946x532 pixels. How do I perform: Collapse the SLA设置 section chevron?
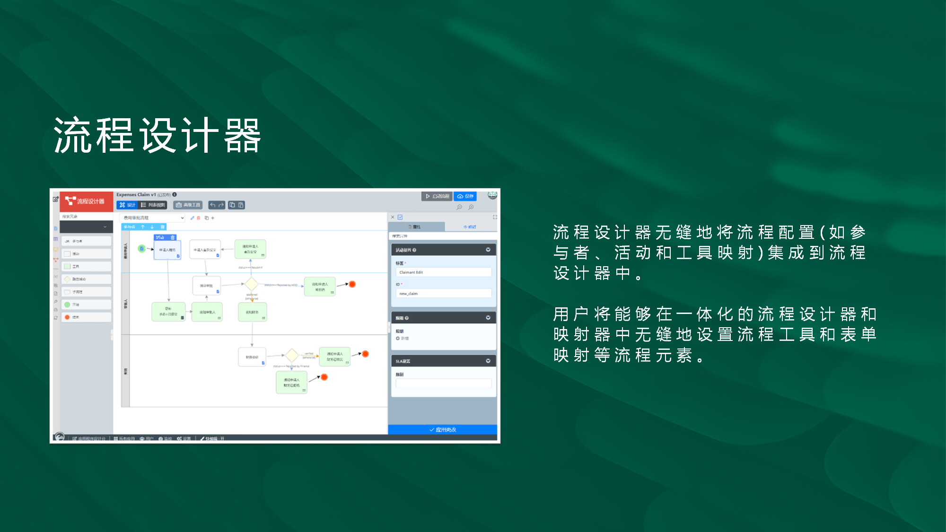pos(488,361)
